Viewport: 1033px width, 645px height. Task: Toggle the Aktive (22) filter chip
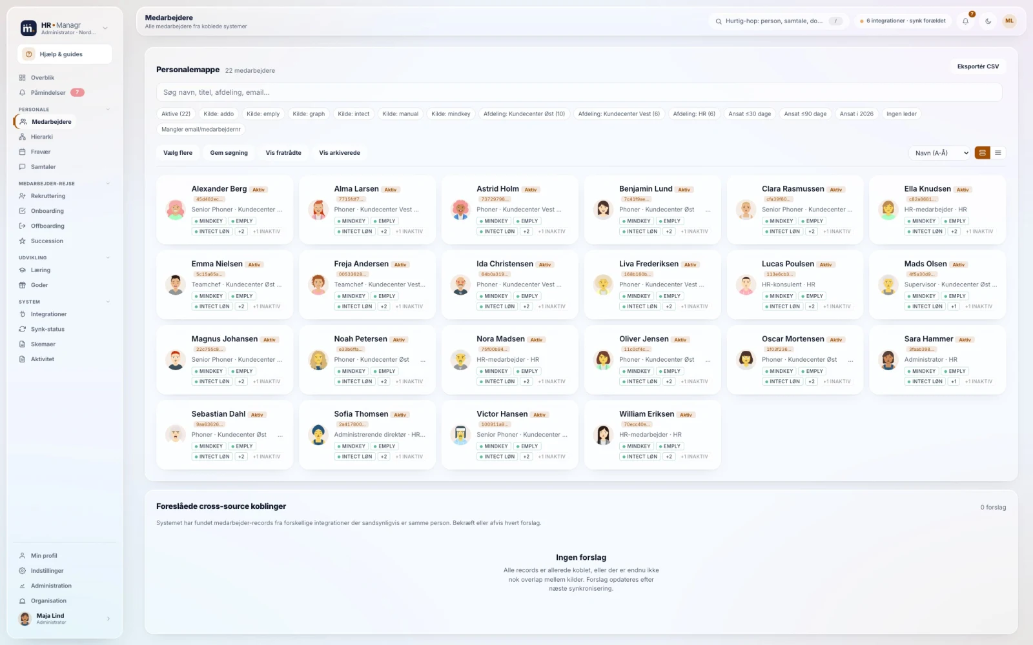pos(176,114)
